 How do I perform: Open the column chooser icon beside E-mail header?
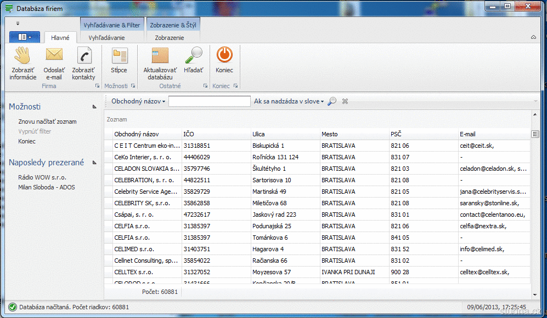click(535, 134)
